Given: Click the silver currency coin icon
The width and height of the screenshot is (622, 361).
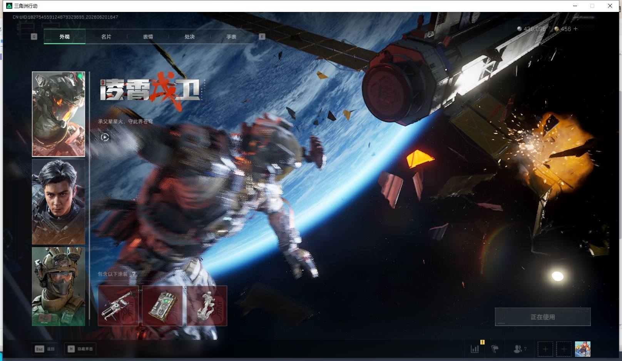Looking at the screenshot, I should click(520, 29).
